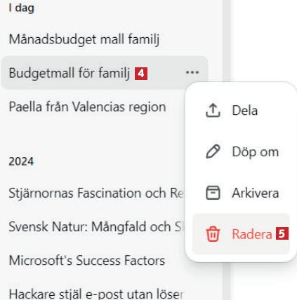Click the red number 5 badge
297x300 pixels.
[282, 233]
